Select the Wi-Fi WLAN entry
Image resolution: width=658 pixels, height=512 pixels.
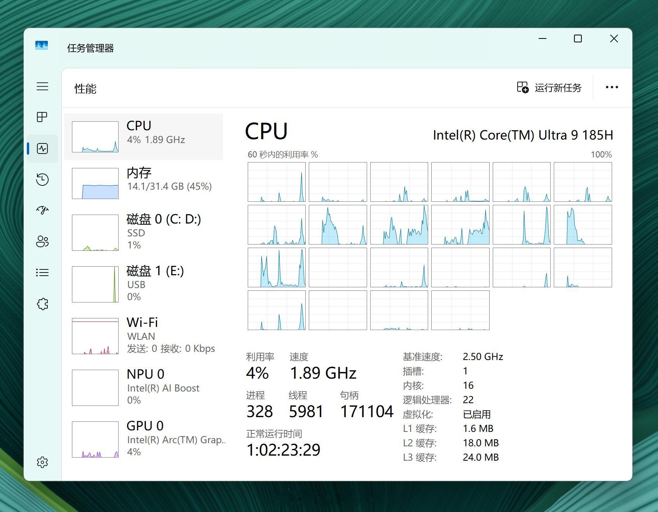click(143, 336)
